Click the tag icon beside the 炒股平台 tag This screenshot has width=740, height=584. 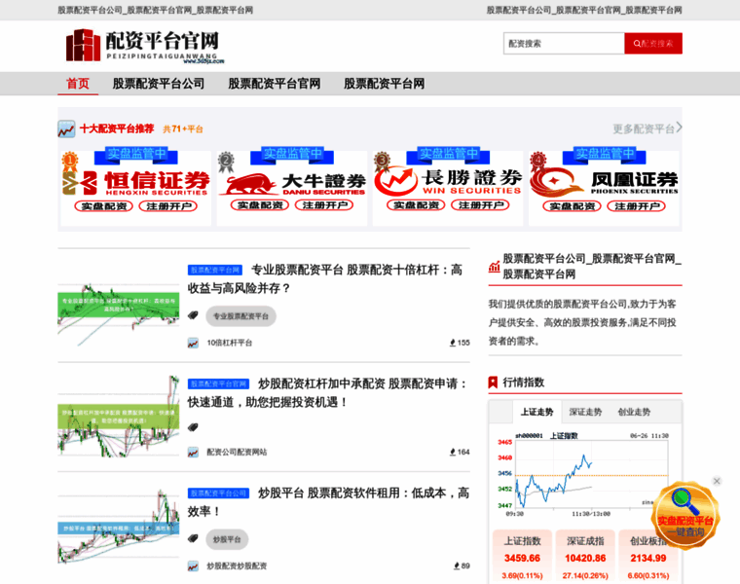click(x=193, y=538)
